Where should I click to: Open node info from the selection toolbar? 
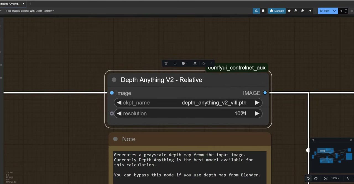175,63
